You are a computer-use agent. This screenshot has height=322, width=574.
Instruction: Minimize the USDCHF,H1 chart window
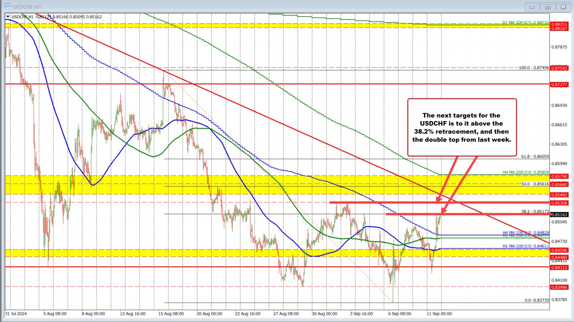pos(535,6)
